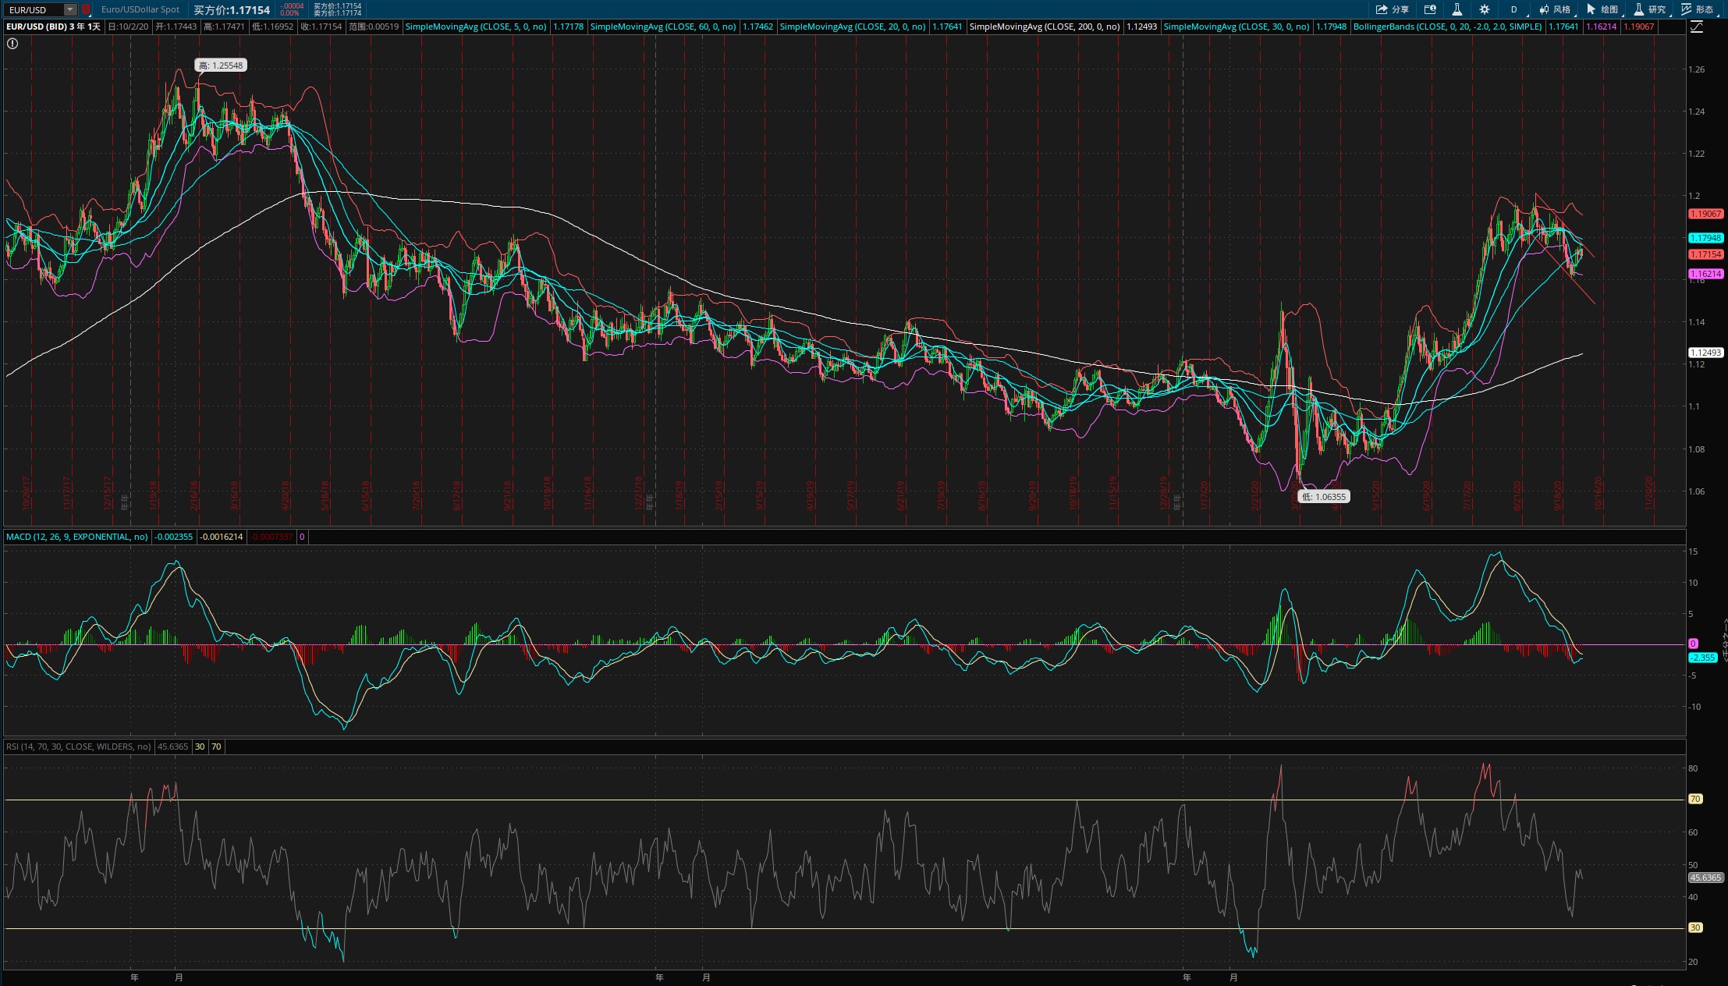Click the SimpleMovingAvg CLOSE 5 label
Viewport: 1728px width, 986px height.
coord(476,27)
